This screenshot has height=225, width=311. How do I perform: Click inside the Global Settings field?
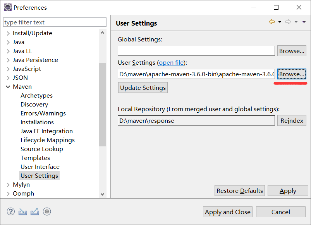point(196,51)
